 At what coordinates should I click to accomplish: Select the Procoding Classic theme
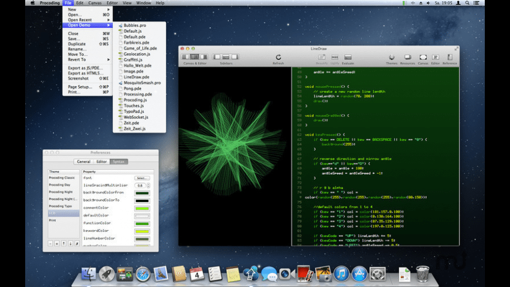pyautogui.click(x=64, y=178)
